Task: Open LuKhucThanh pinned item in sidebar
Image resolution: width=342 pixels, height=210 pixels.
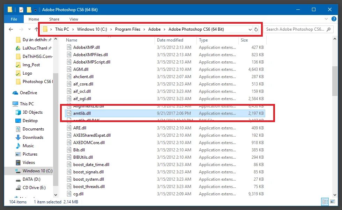Action: 34,48
